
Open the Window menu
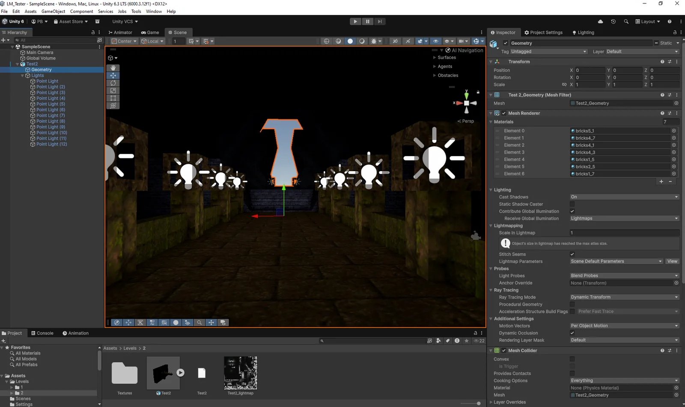[154, 12]
